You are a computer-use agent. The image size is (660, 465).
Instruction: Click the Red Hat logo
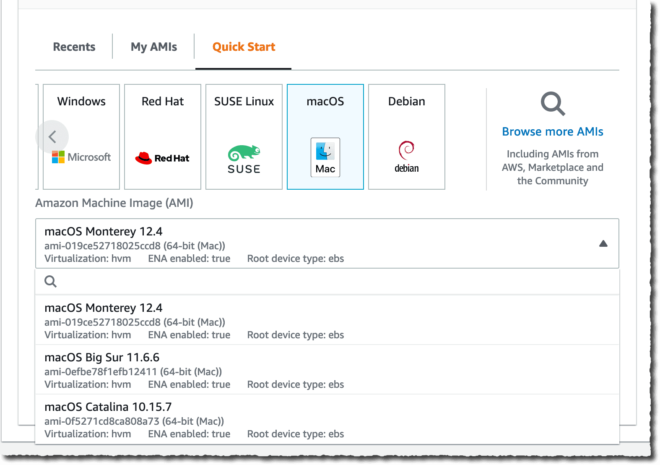click(162, 158)
